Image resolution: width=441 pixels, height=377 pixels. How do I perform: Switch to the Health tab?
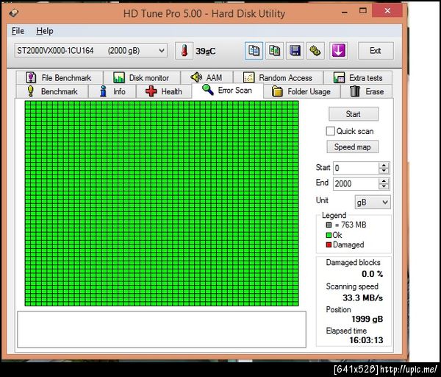pyautogui.click(x=164, y=91)
